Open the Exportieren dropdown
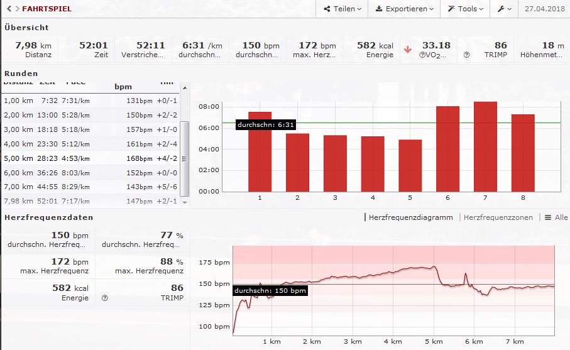This screenshot has width=570, height=350. click(x=405, y=9)
